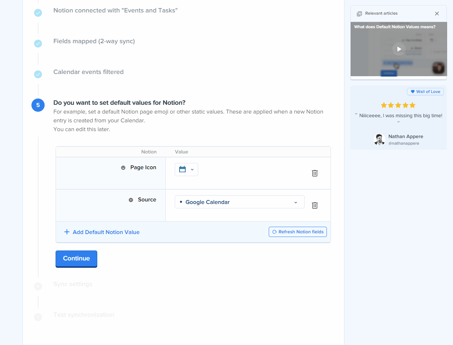
Task: Click the Notion column header
Action: (x=149, y=152)
